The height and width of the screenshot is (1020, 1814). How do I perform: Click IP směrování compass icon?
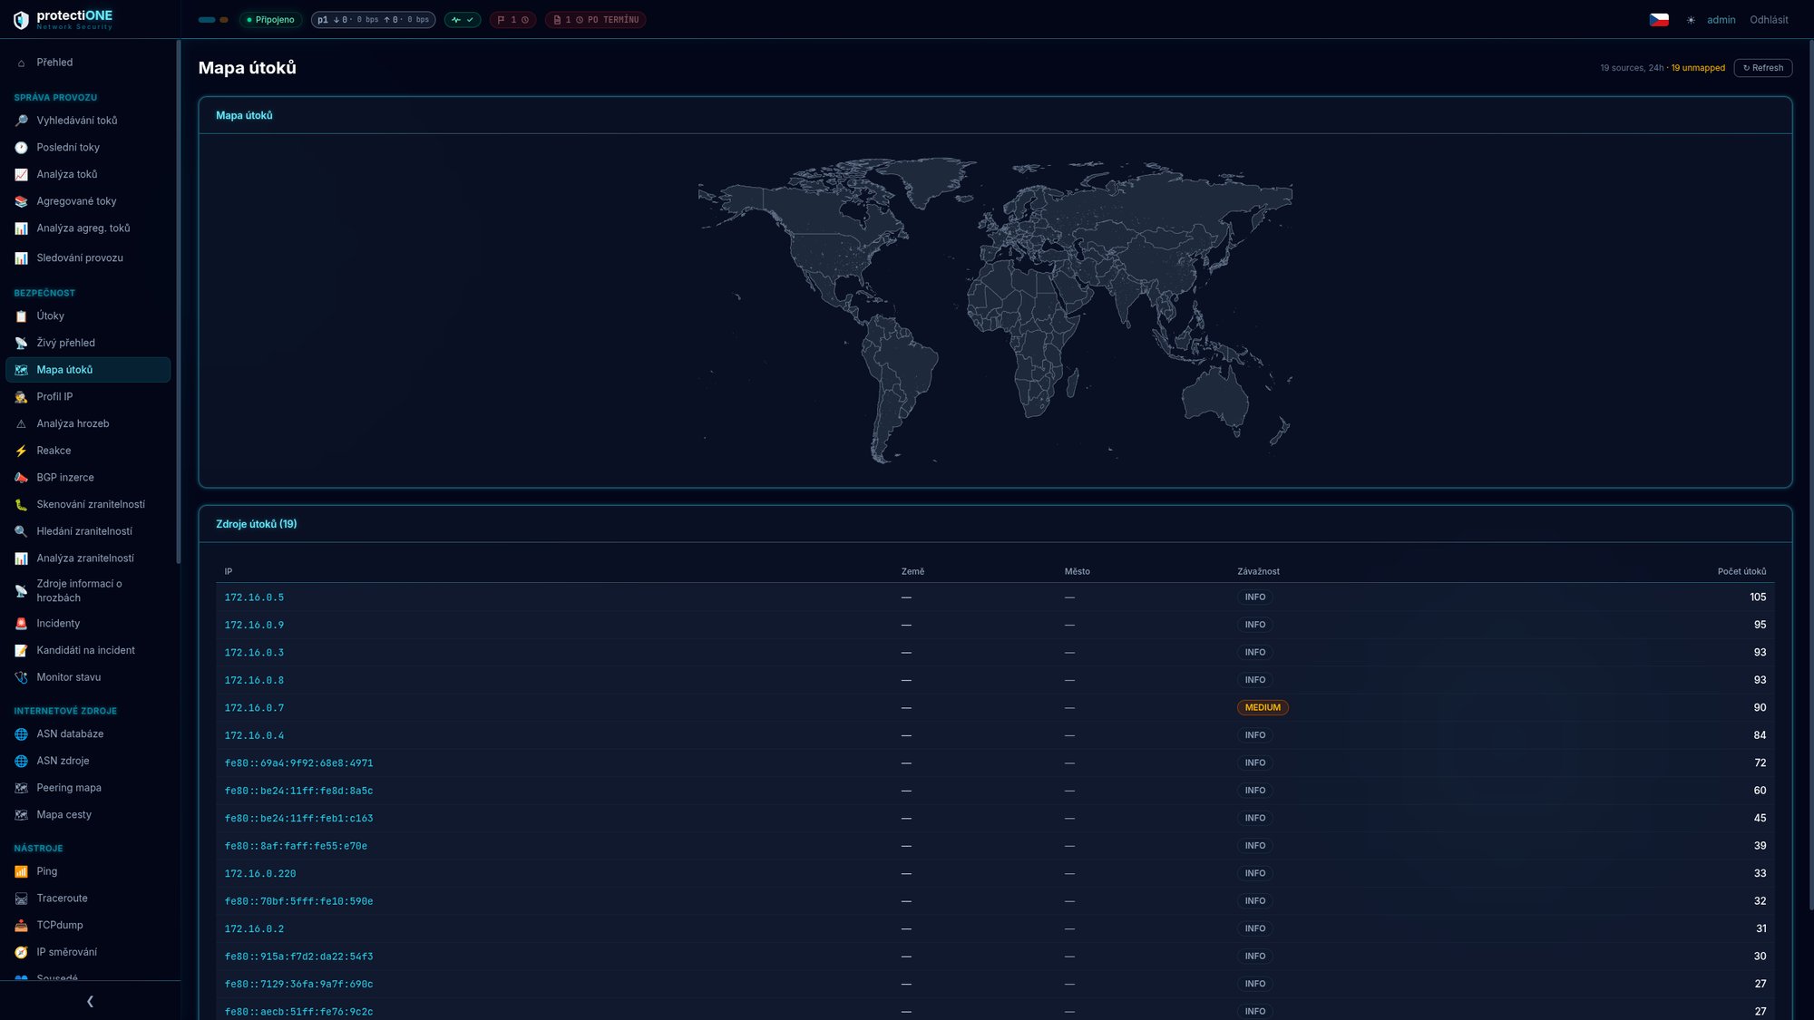click(x=21, y=952)
